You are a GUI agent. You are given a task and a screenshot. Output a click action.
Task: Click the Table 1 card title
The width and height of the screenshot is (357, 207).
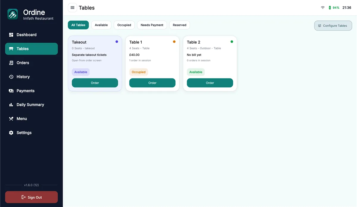click(x=136, y=42)
